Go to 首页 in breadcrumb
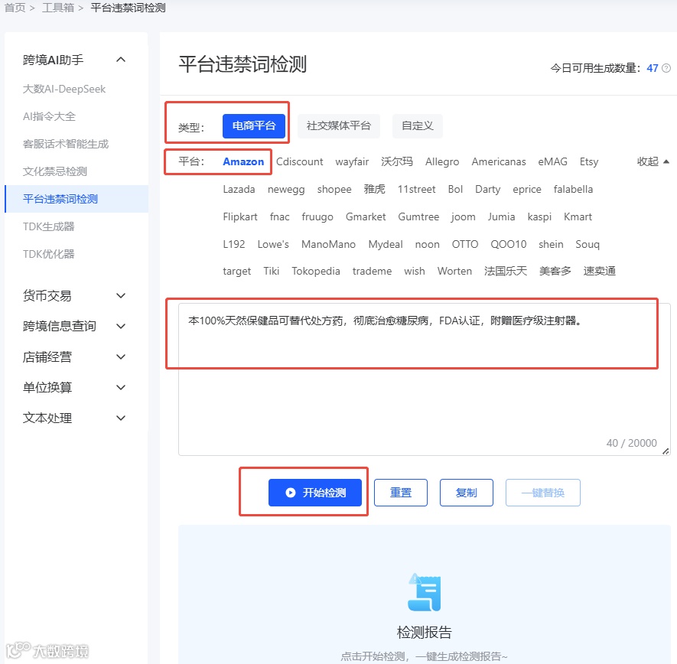Screen dimensions: 677x664 pos(15,8)
